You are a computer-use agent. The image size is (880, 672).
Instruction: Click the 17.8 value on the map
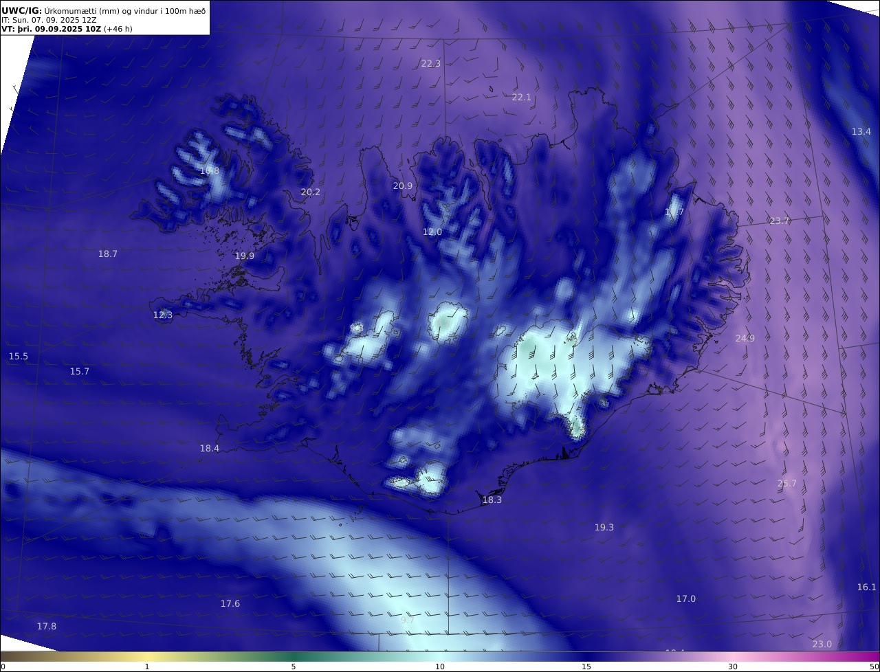[x=47, y=627]
